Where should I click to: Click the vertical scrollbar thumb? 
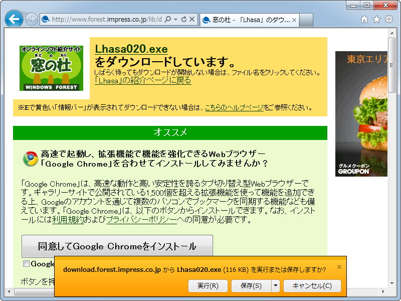pos(392,65)
